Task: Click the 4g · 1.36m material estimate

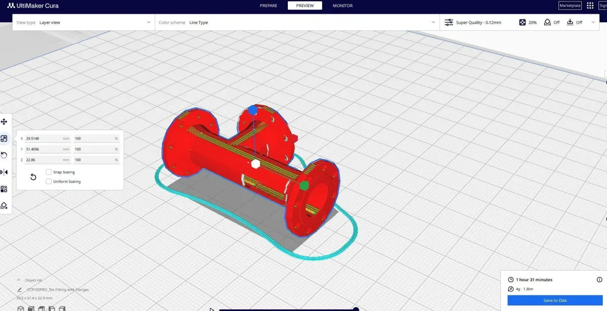Action: tap(525, 289)
